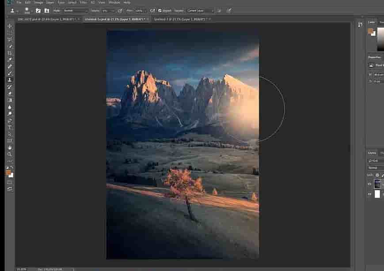
Task: Open the Filter menu
Action: [x=83, y=3]
